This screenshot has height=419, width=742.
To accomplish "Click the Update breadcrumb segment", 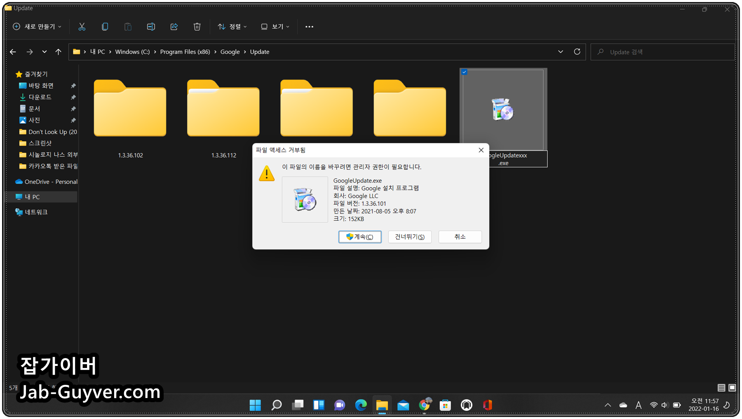I will pyautogui.click(x=260, y=52).
